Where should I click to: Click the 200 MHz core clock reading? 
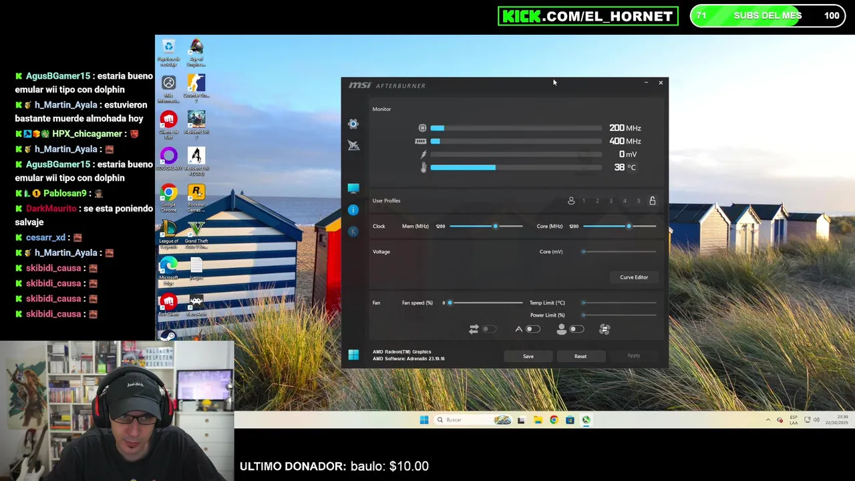625,128
